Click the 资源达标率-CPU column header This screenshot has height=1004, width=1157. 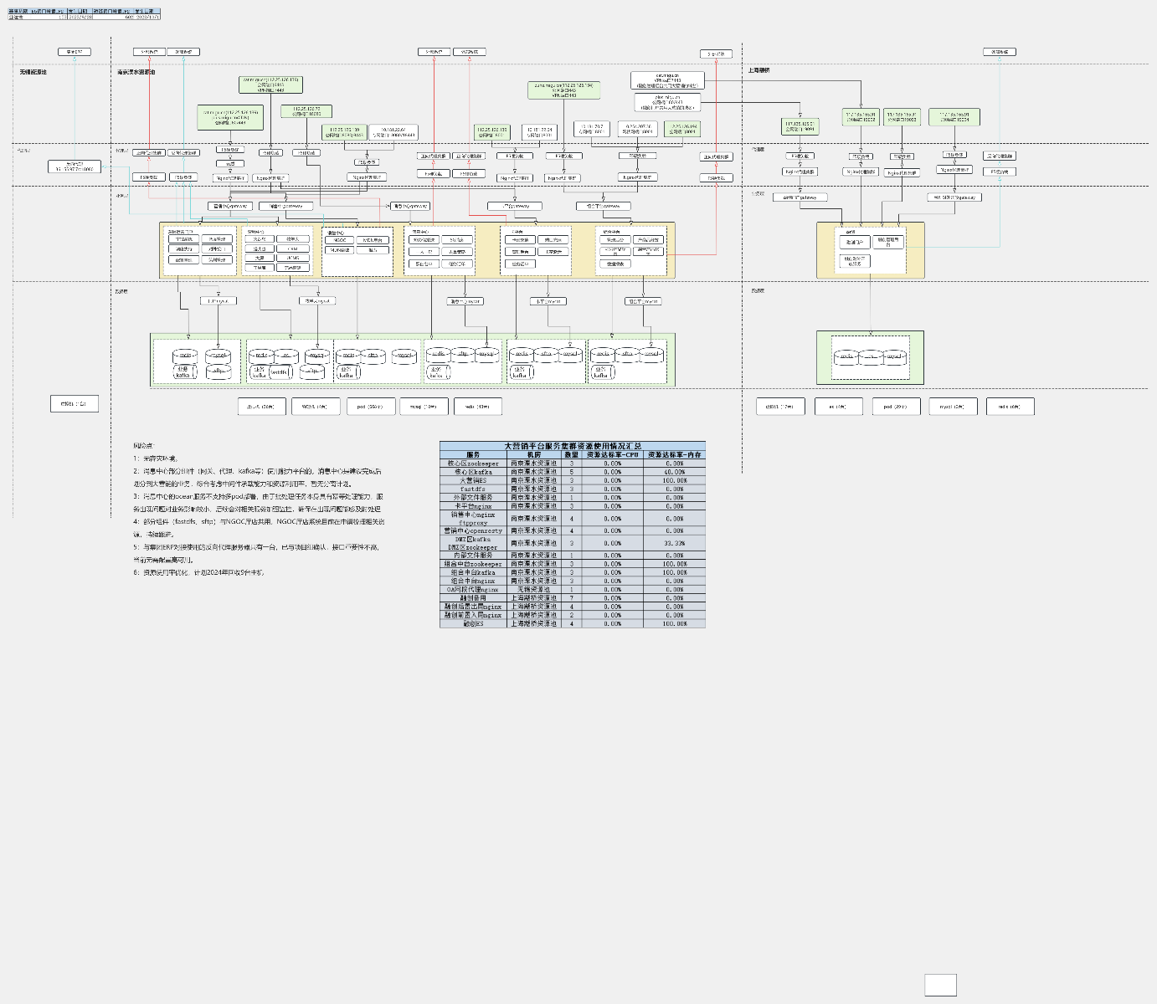pos(611,454)
